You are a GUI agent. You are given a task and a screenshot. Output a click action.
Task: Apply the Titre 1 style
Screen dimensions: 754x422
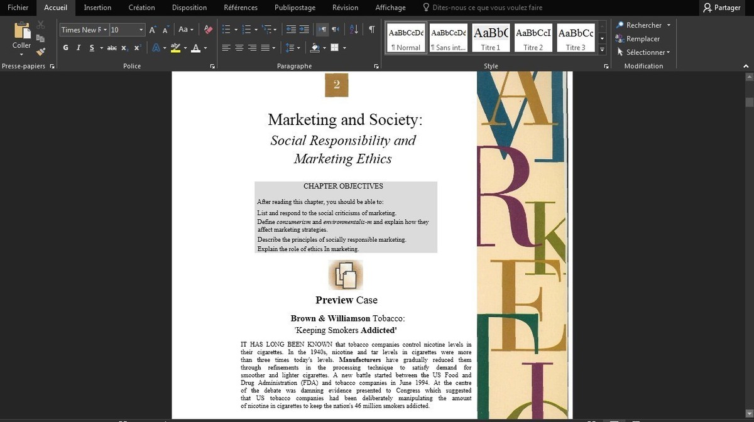pyautogui.click(x=491, y=38)
